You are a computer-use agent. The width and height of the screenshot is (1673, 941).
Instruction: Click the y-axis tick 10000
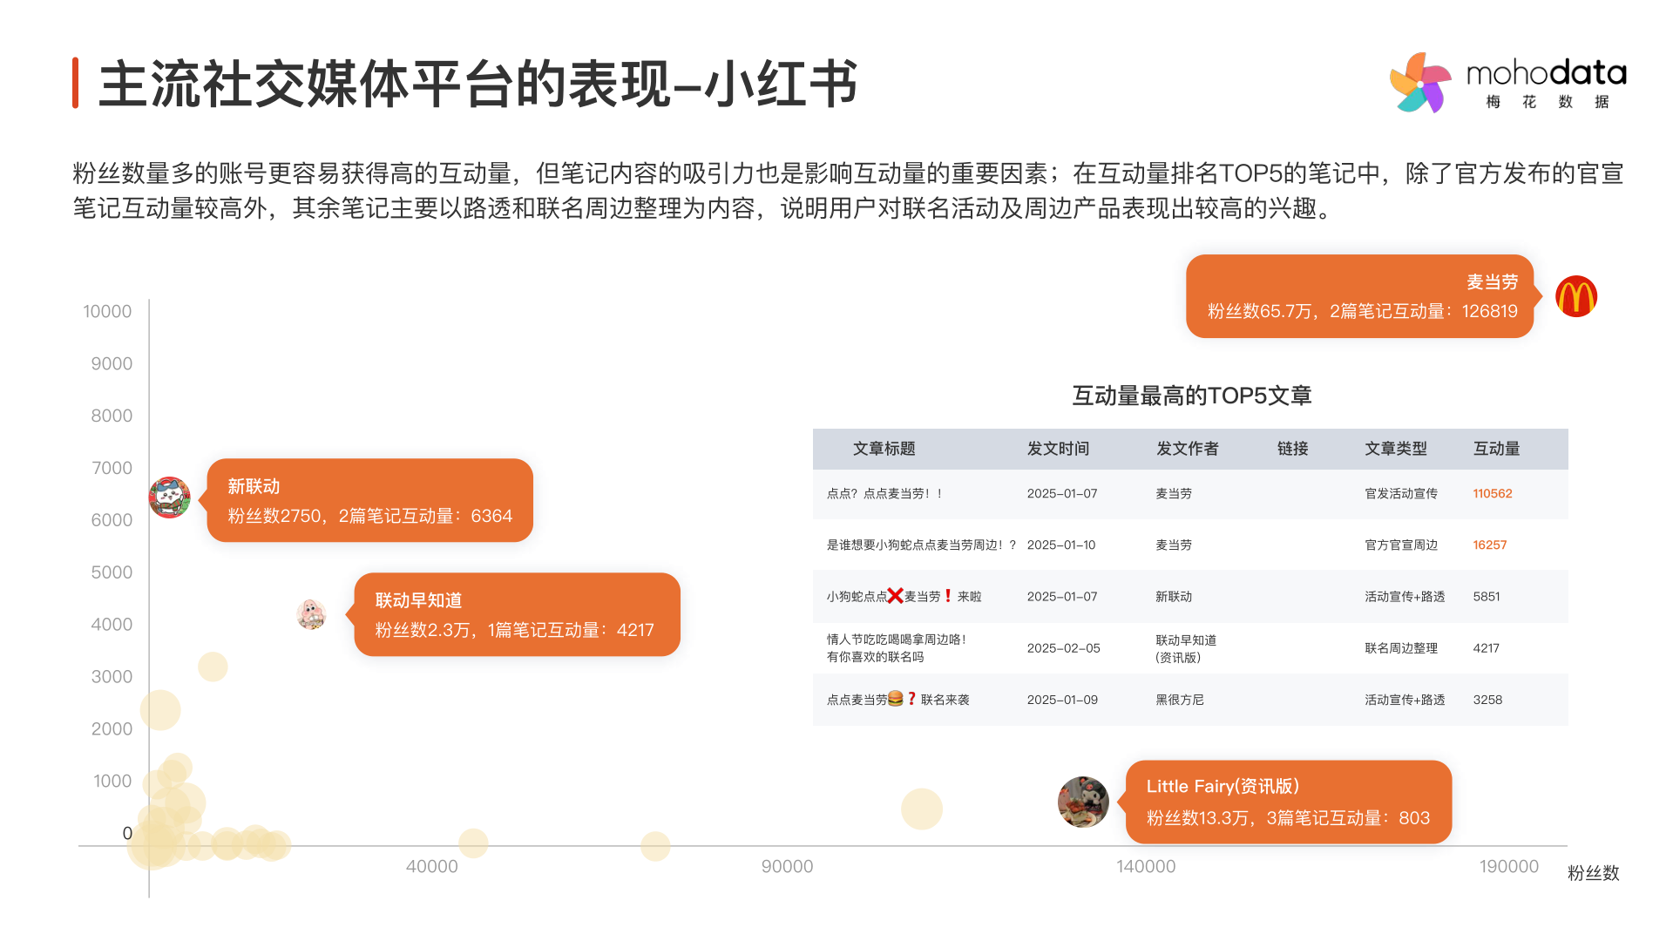pyautogui.click(x=107, y=311)
